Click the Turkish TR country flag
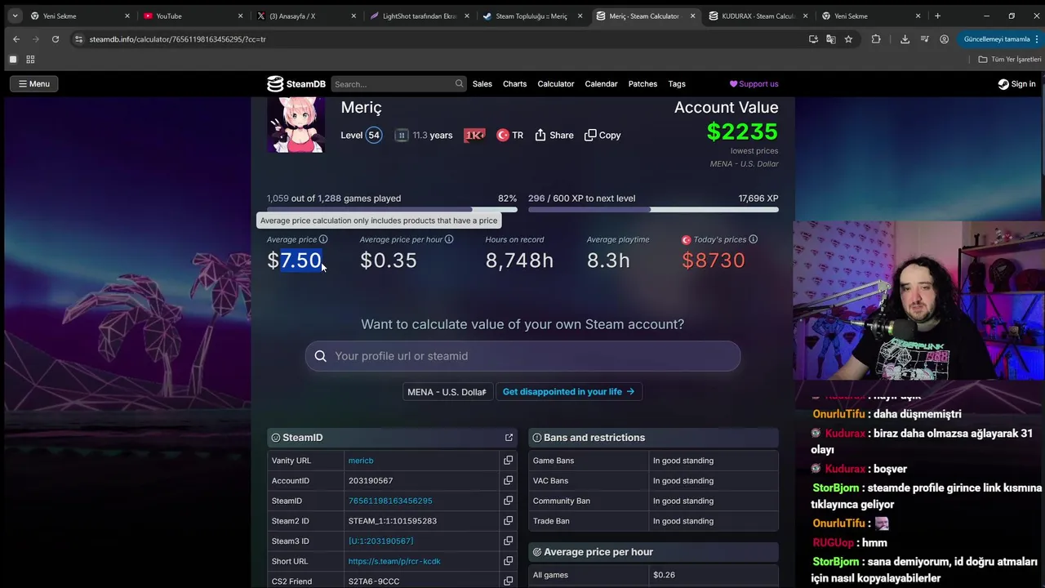 pos(503,136)
